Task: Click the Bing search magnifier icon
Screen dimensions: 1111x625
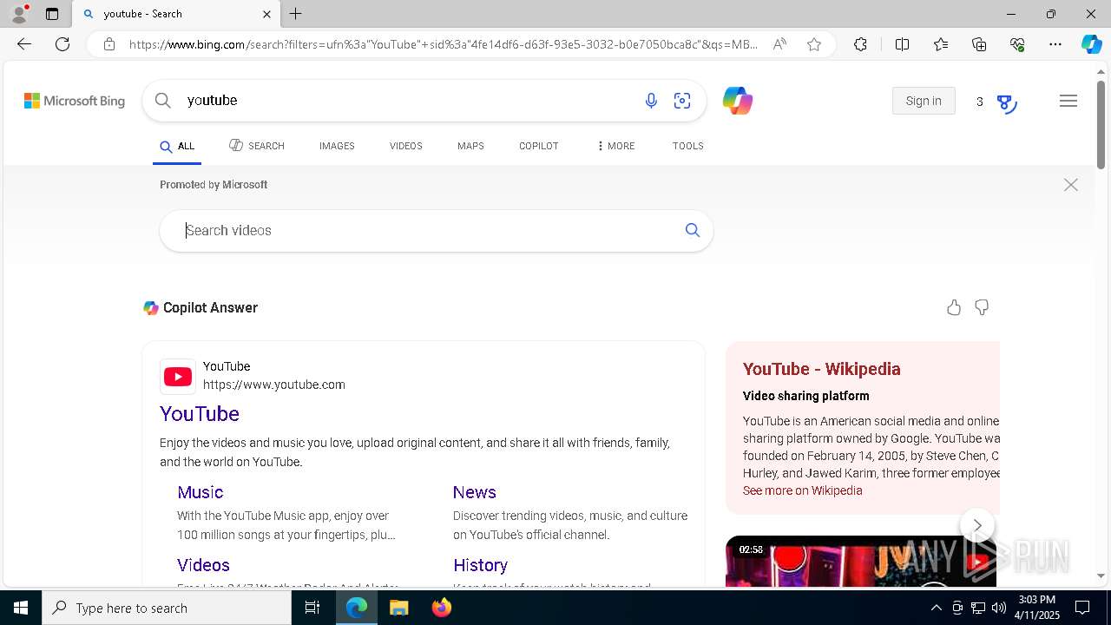Action: click(162, 101)
